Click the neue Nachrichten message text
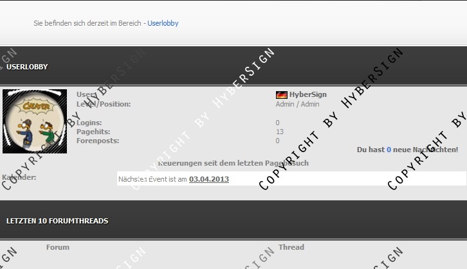 [x=425, y=150]
